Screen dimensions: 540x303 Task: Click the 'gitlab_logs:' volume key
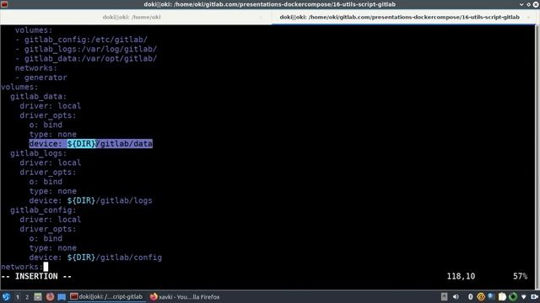(38, 153)
